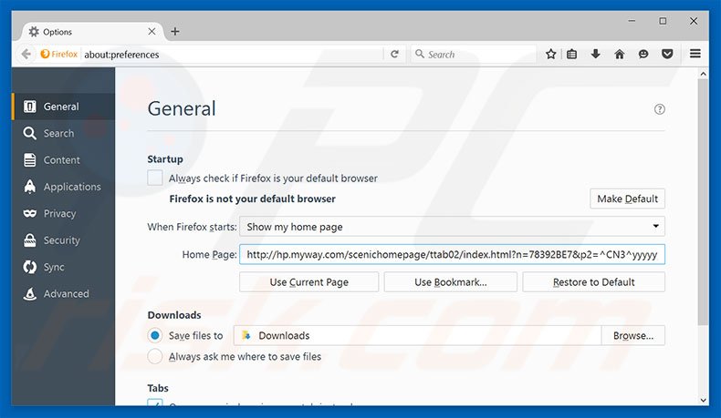Select the Options tab
The height and width of the screenshot is (418, 721).
coord(92,32)
